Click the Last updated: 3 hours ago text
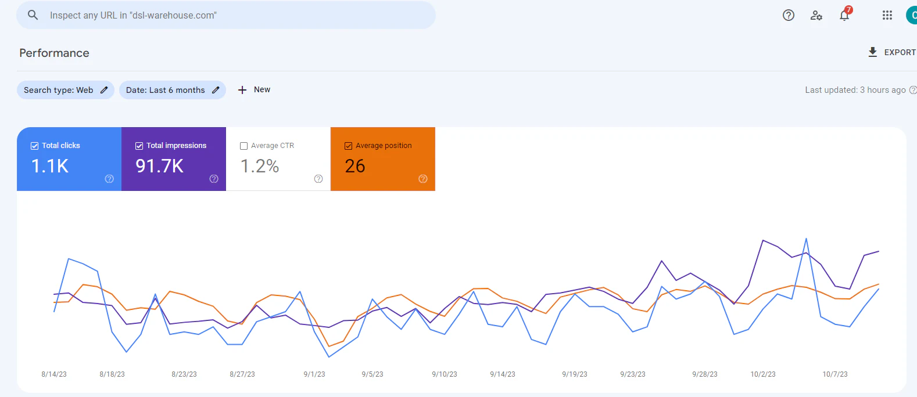The width and height of the screenshot is (917, 397). [855, 90]
